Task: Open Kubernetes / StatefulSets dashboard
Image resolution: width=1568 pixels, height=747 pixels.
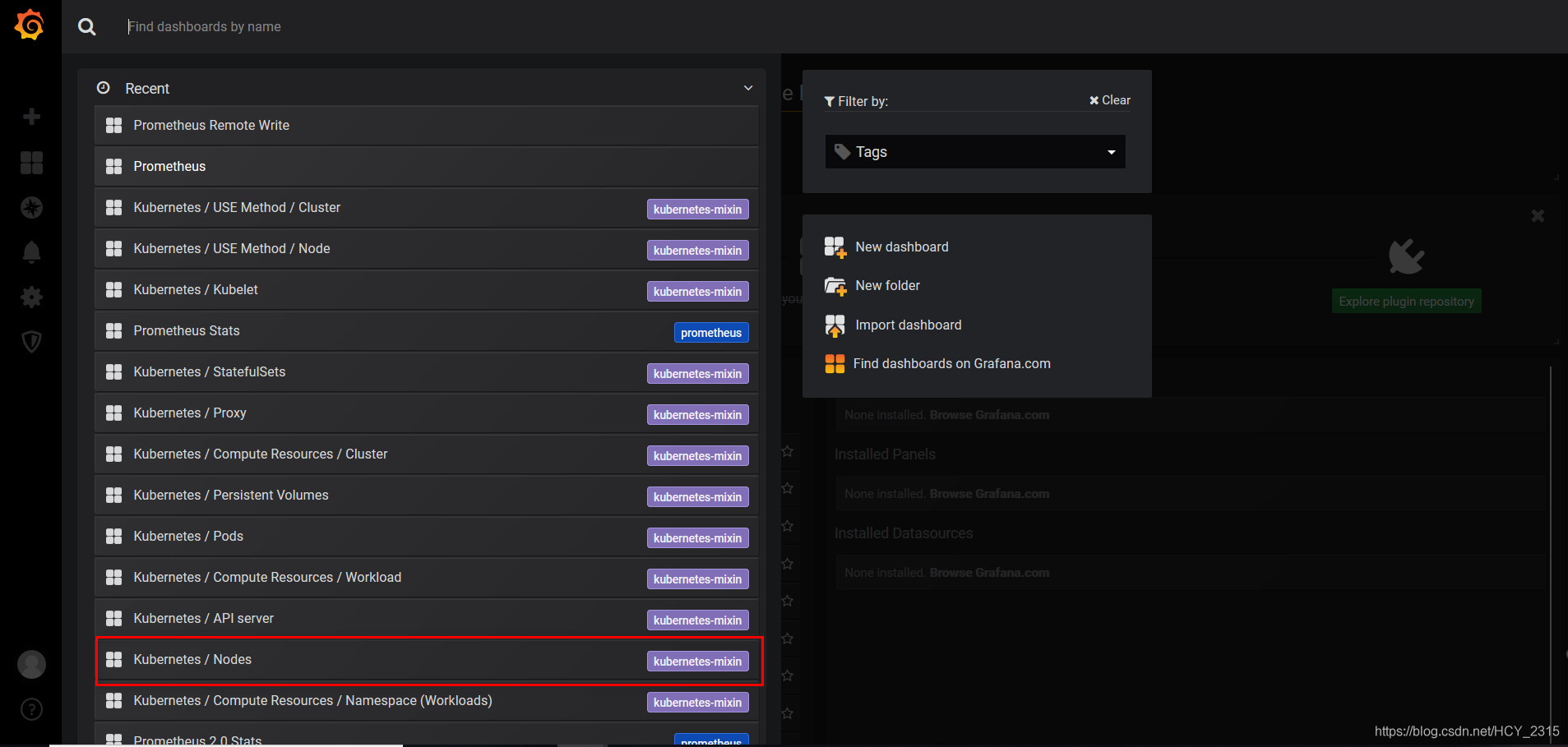Action: coord(426,372)
